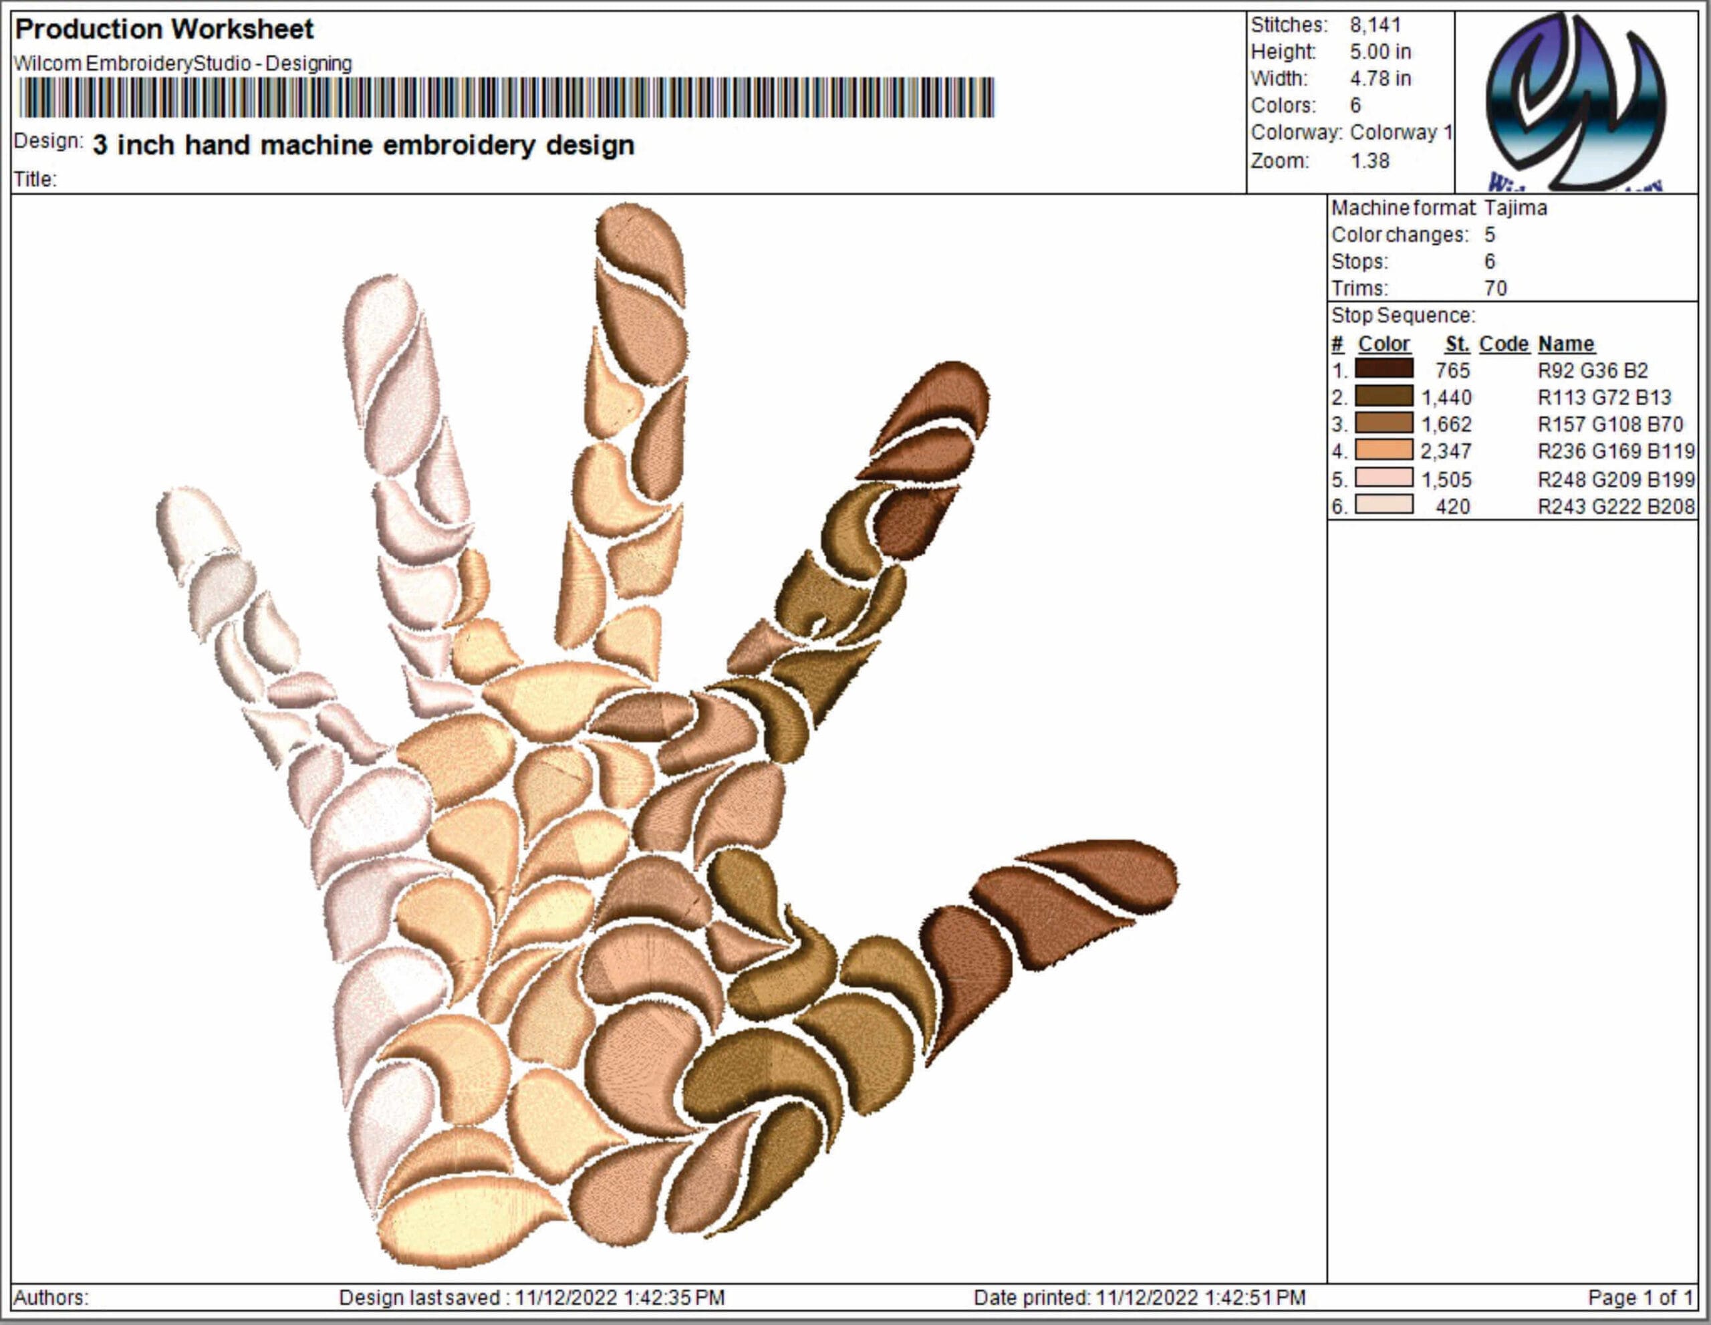Select color swatch 2 R113 G72 B13
Image resolution: width=1711 pixels, height=1325 pixels.
[x=1384, y=396]
